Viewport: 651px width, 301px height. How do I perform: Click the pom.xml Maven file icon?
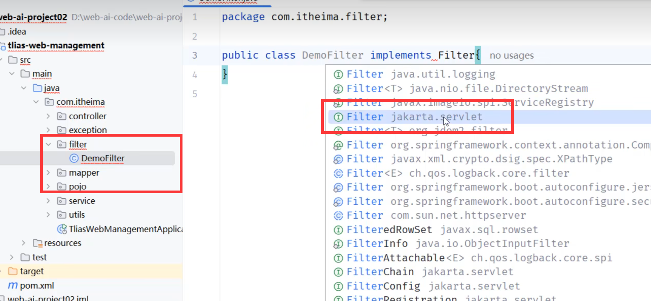click(13, 286)
